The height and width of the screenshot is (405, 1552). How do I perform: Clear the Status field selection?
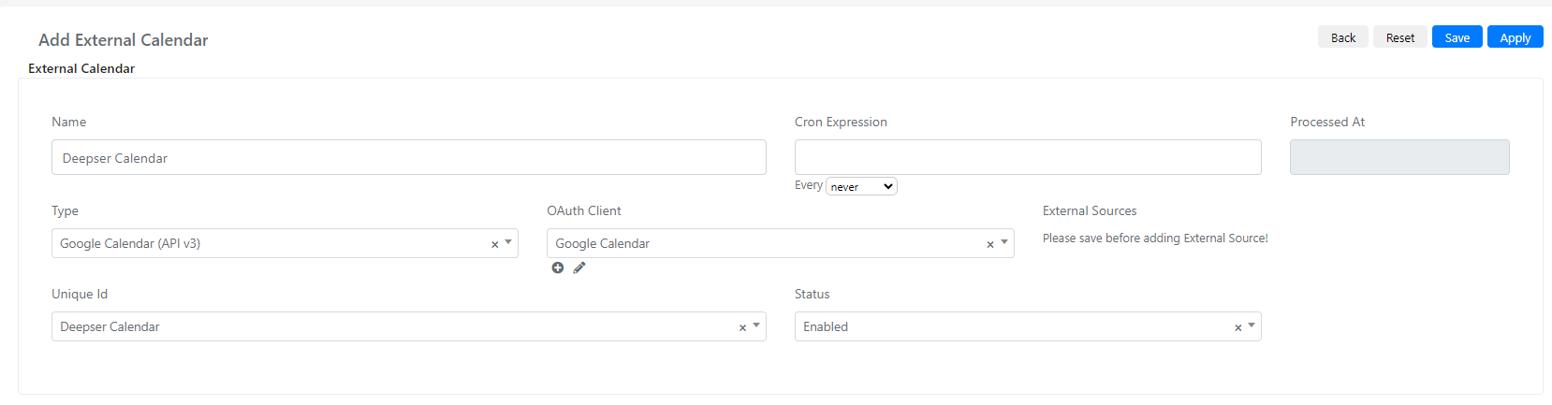[1238, 327]
